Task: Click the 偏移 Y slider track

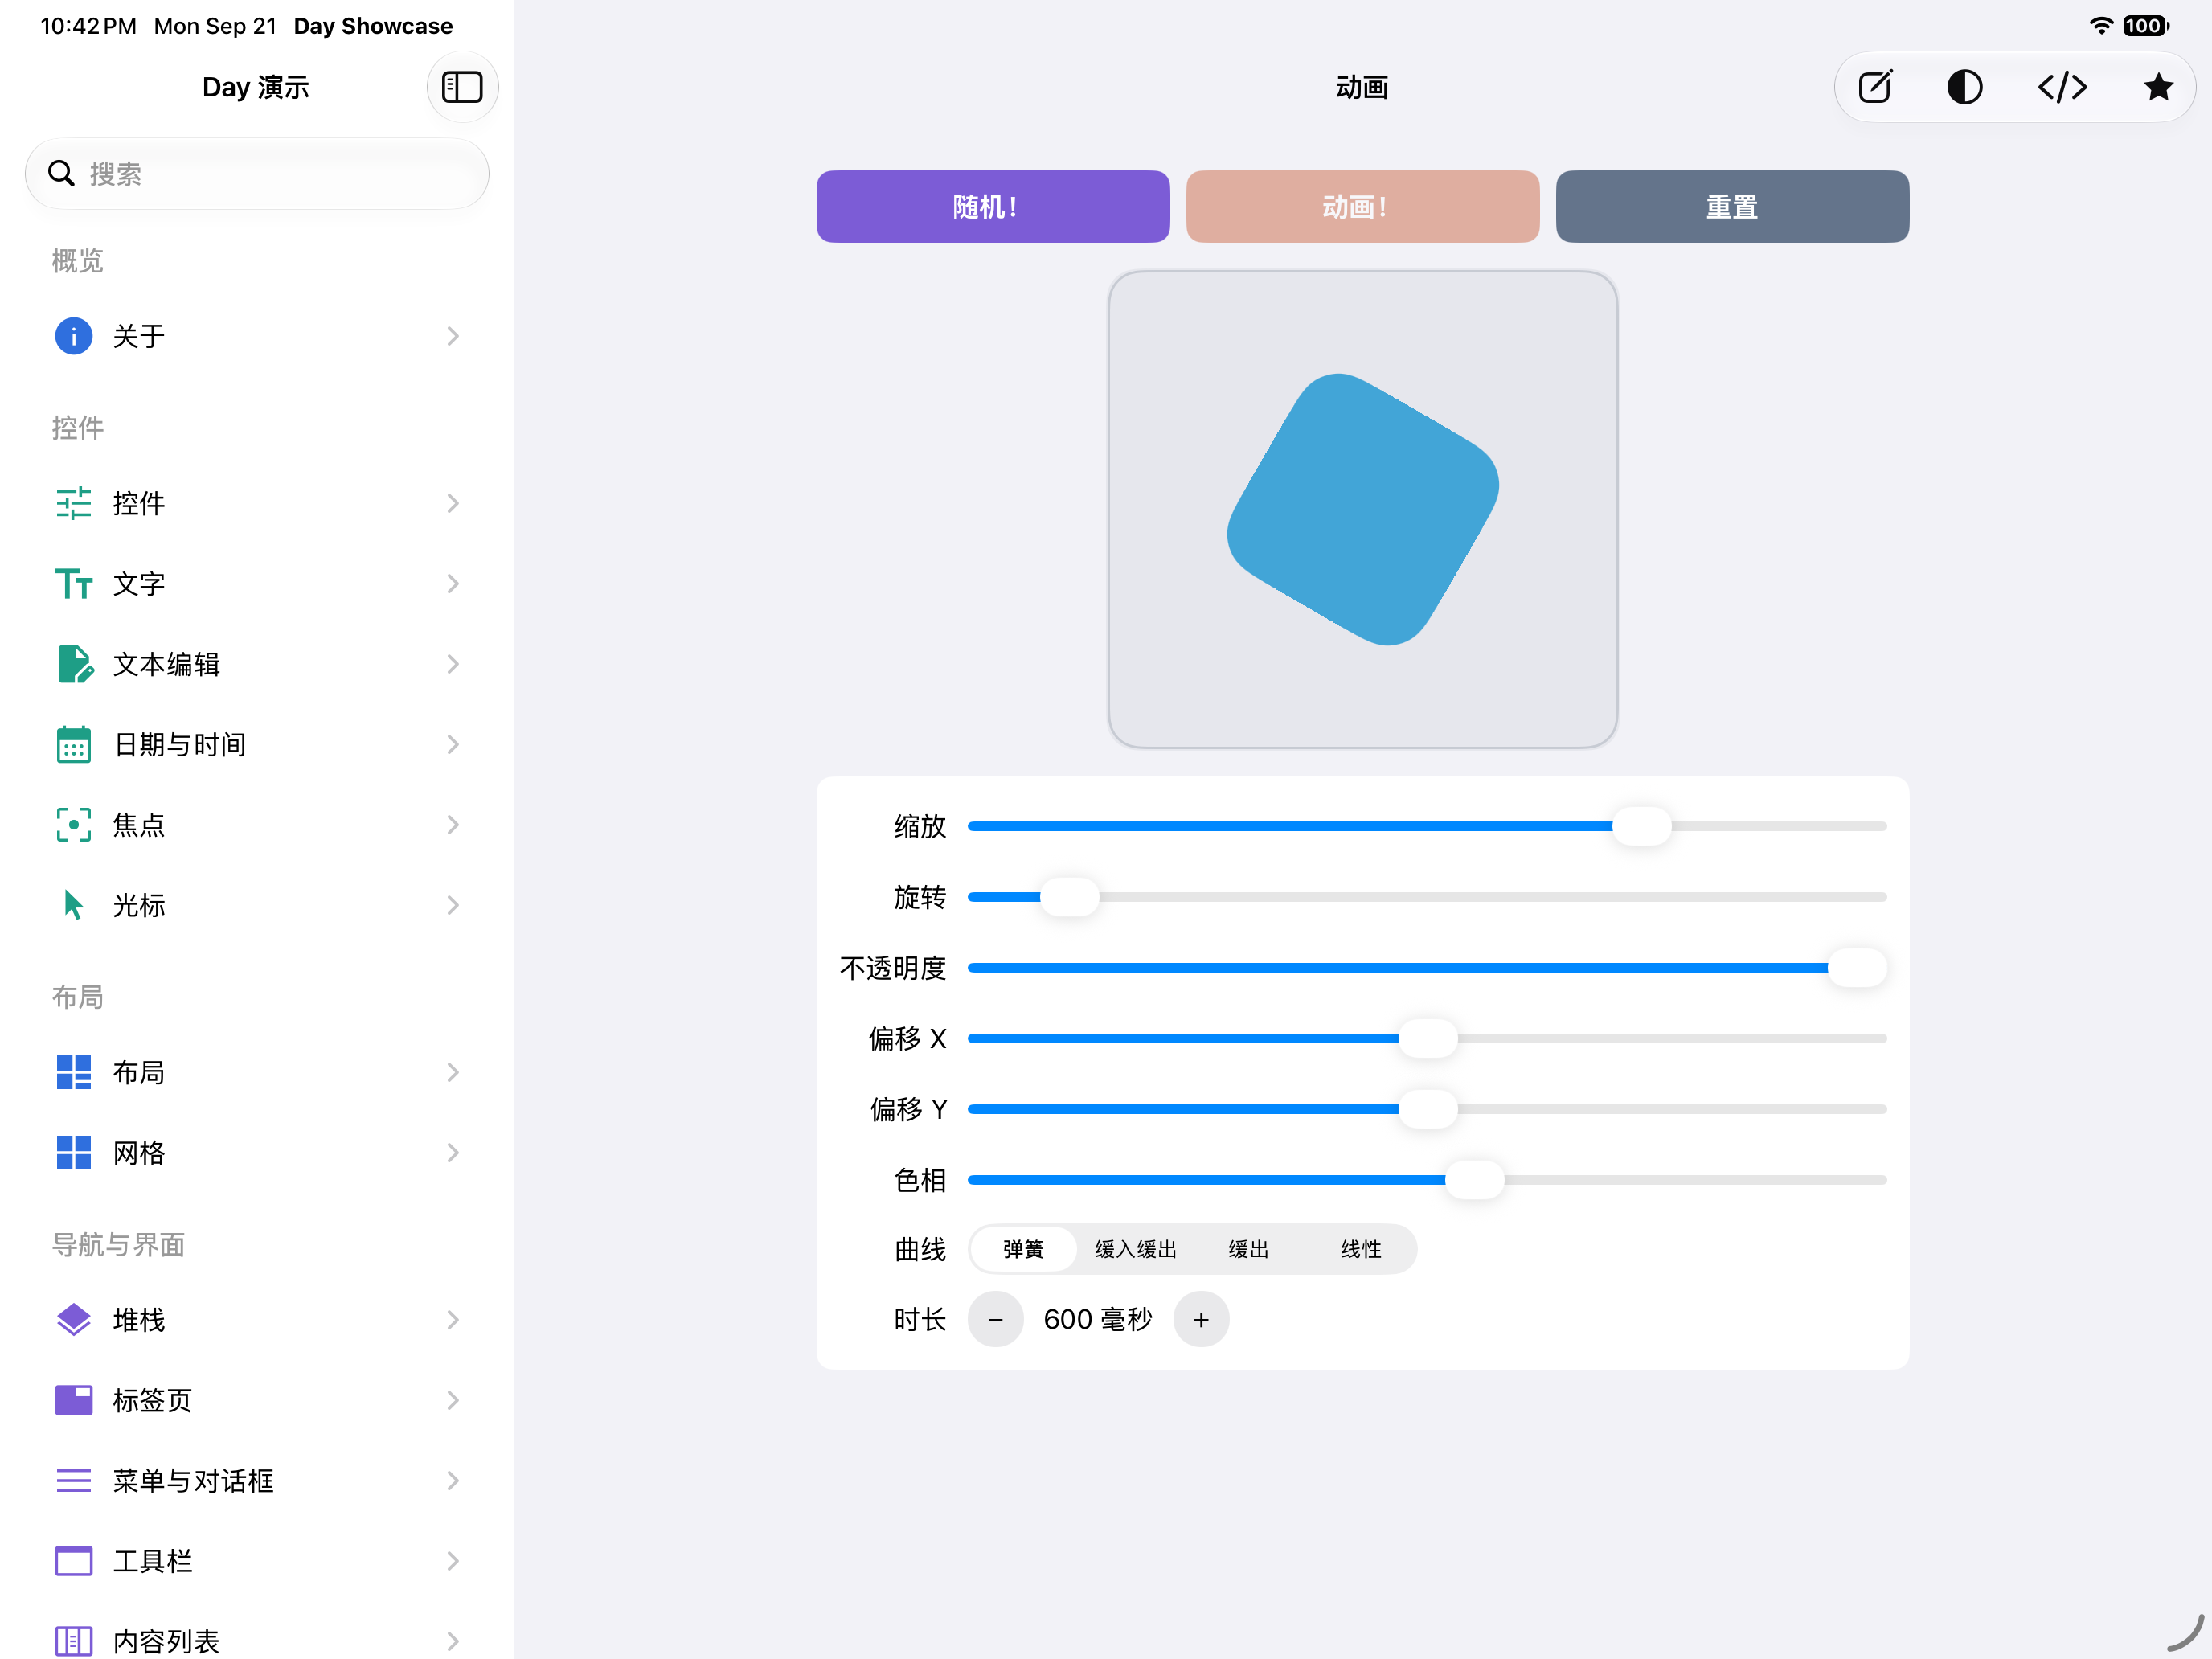Action: (x=1427, y=1109)
